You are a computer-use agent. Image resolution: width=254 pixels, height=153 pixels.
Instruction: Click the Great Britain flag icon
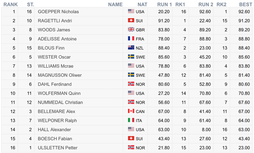coord(131,29)
